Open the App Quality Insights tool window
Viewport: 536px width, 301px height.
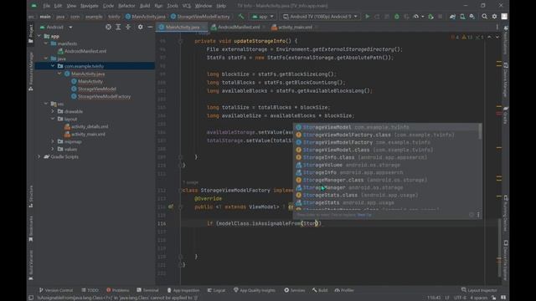tap(255, 290)
